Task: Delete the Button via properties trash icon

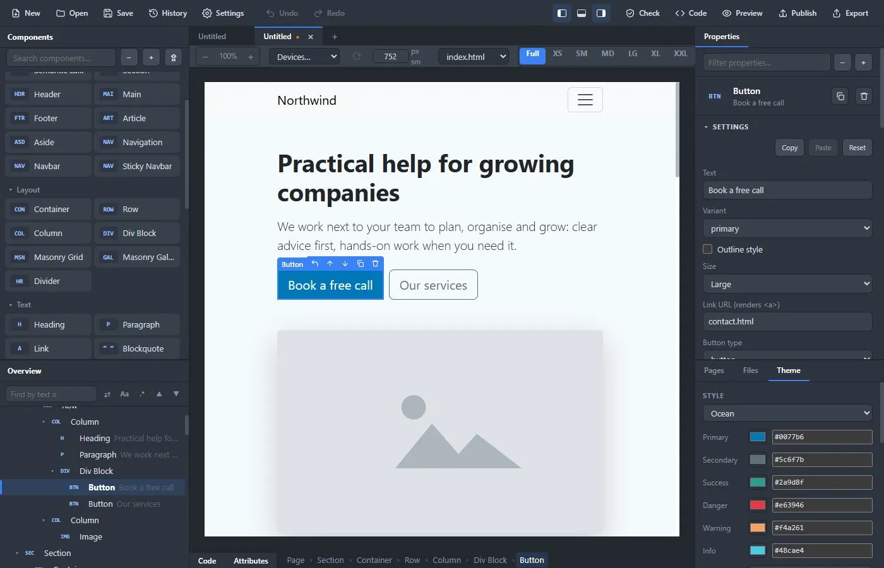Action: tap(864, 97)
